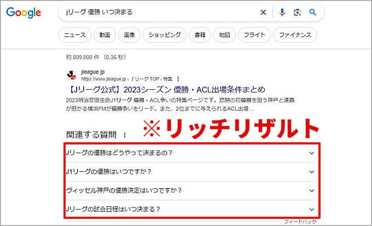This screenshot has width=372, height=226.
Task: Expand Jリーグの試合日程はいつ決まる？ chevron
Action: pyautogui.click(x=311, y=210)
